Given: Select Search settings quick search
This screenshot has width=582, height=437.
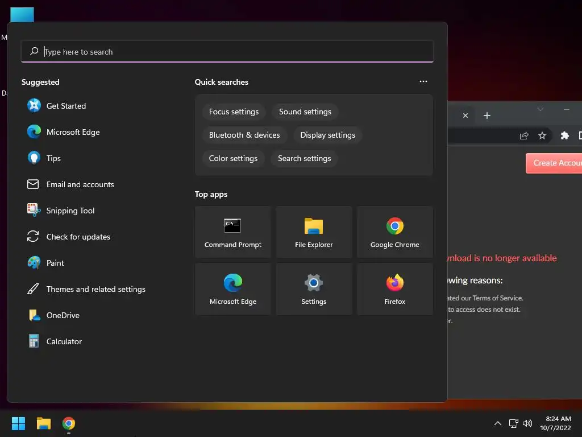Looking at the screenshot, I should tap(305, 159).
